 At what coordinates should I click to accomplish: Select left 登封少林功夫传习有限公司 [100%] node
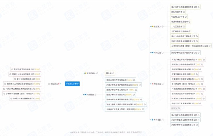(x=25, y=74)
